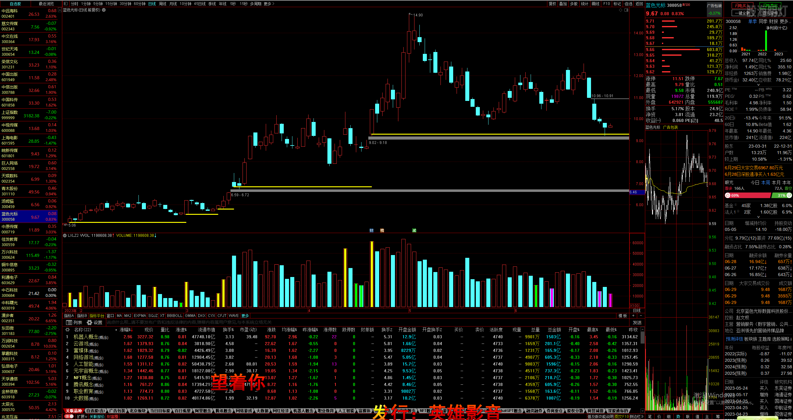This screenshot has height=420, width=793.
Task: Click the 看空 31% green vote bar
Action: [782, 195]
